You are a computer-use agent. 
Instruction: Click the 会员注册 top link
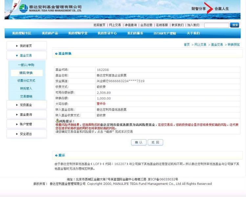146,25
